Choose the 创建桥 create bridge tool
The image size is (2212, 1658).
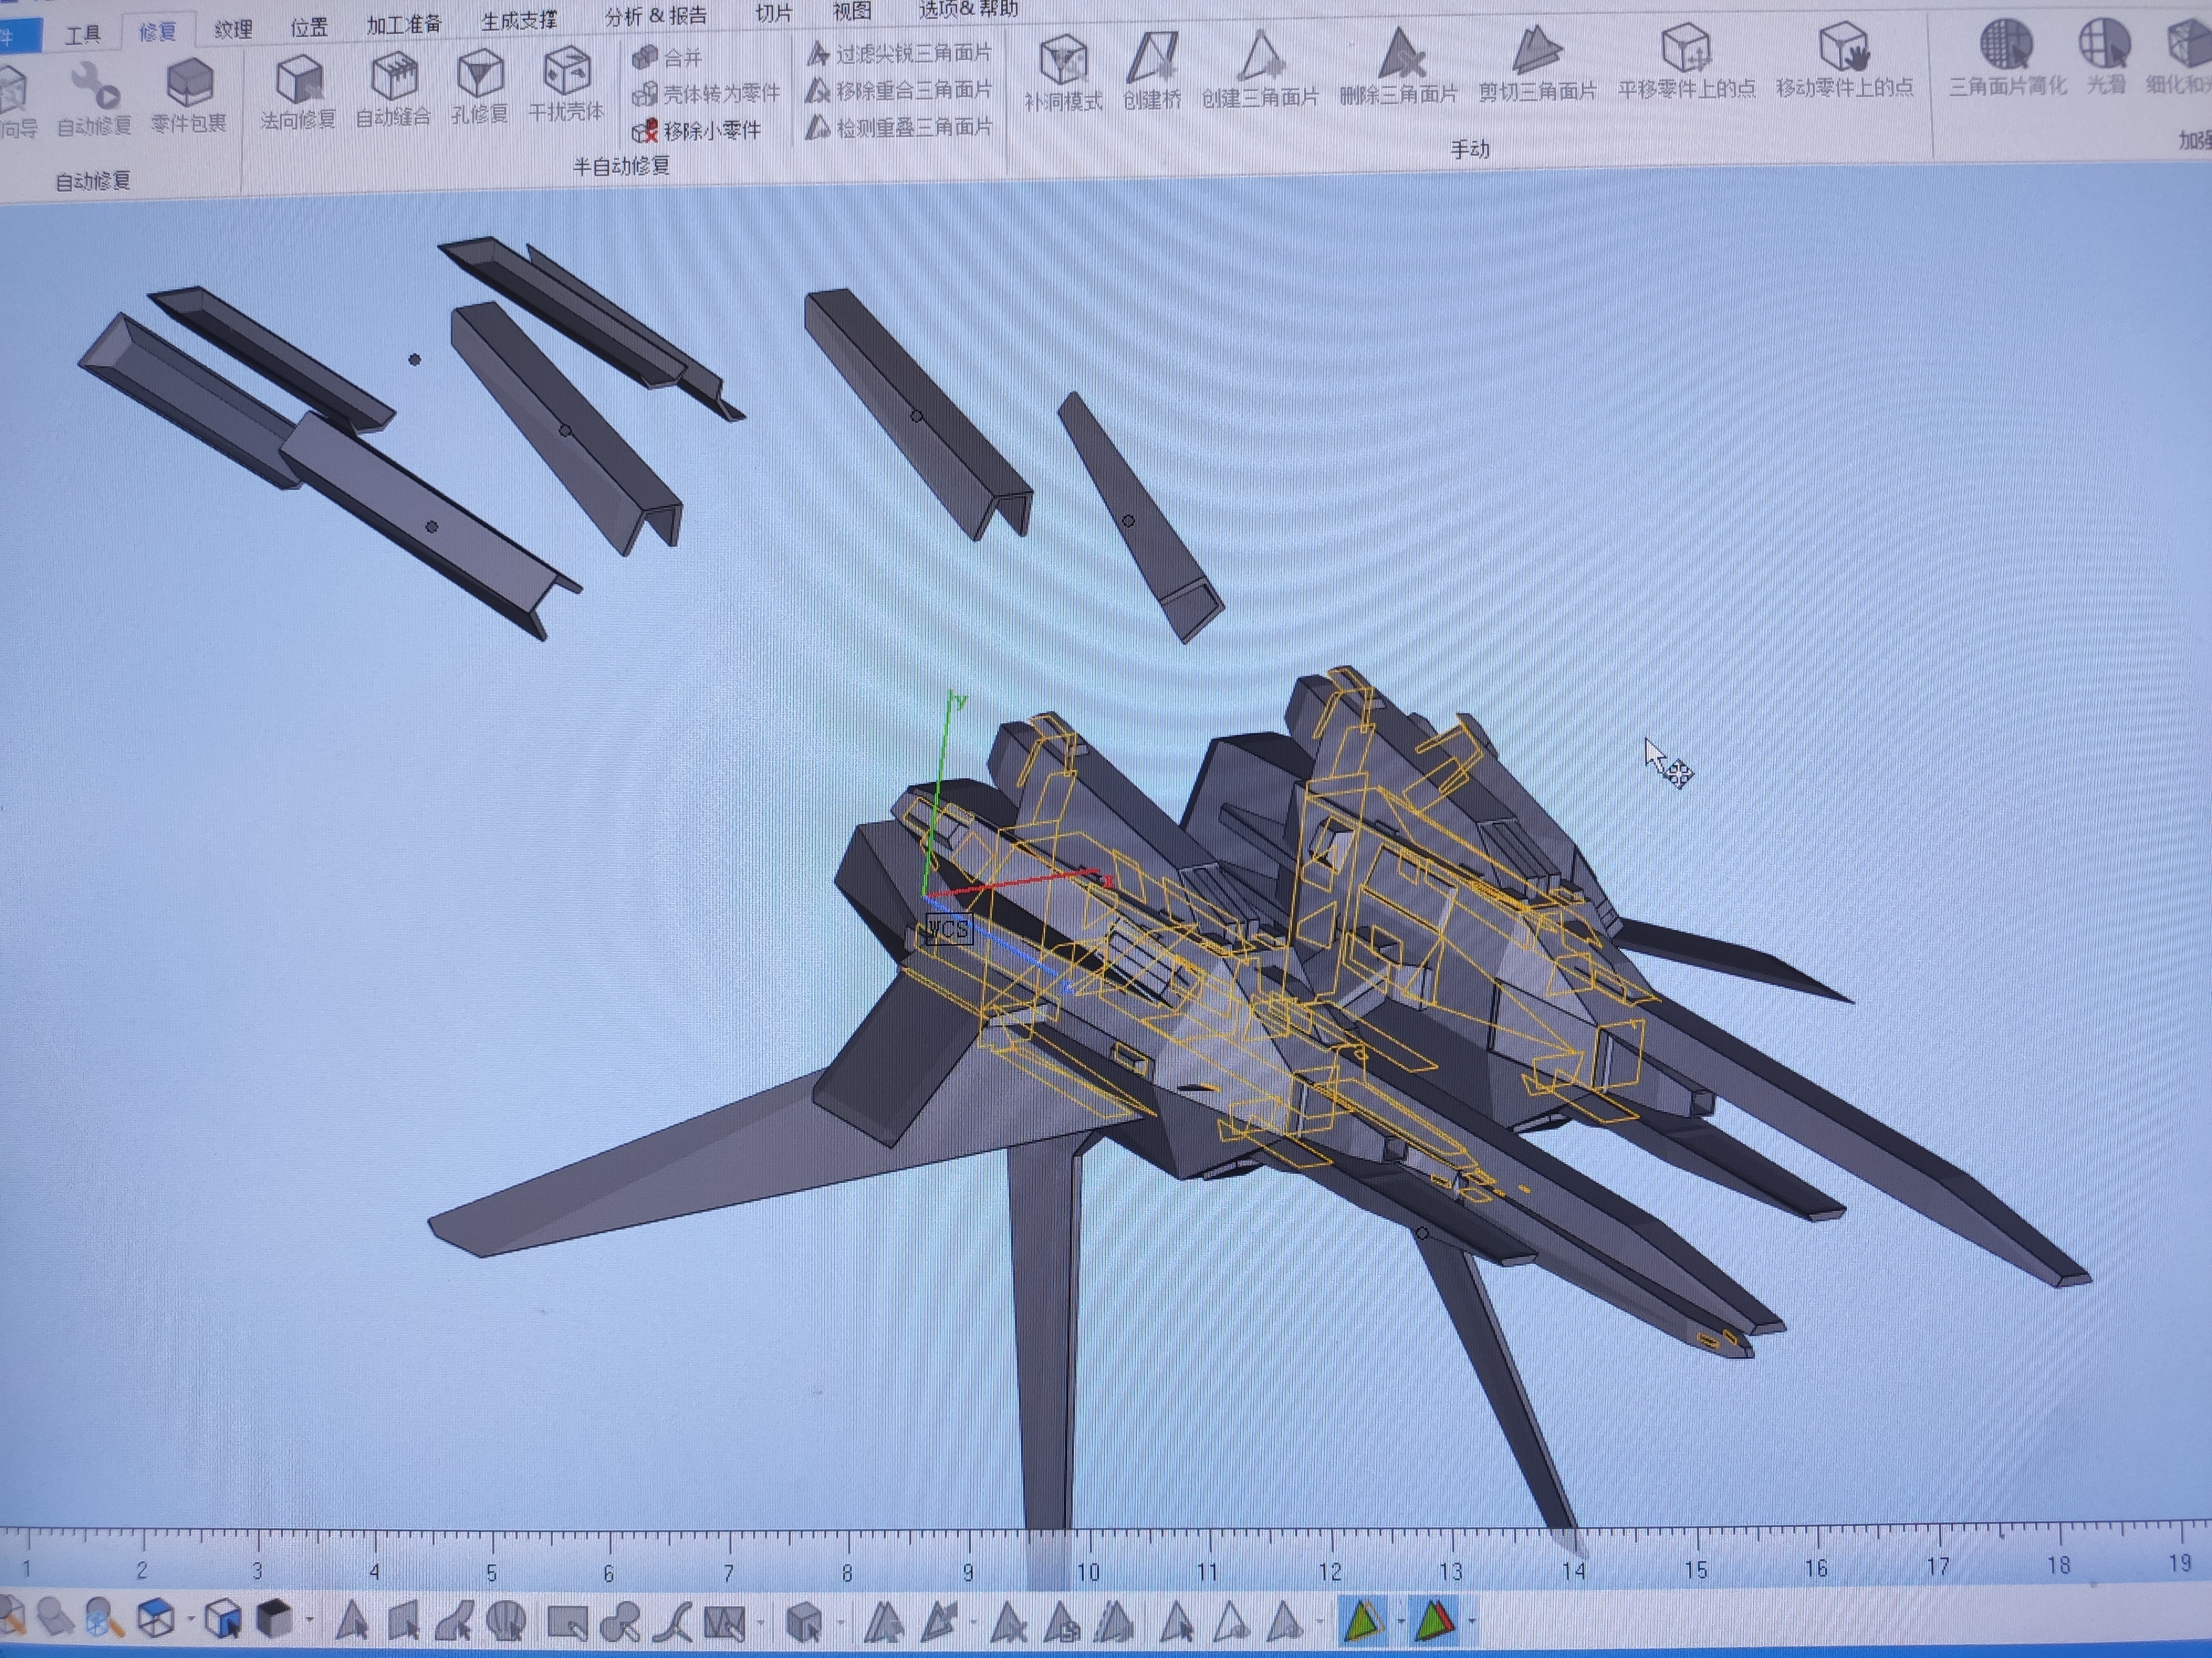[x=1152, y=71]
